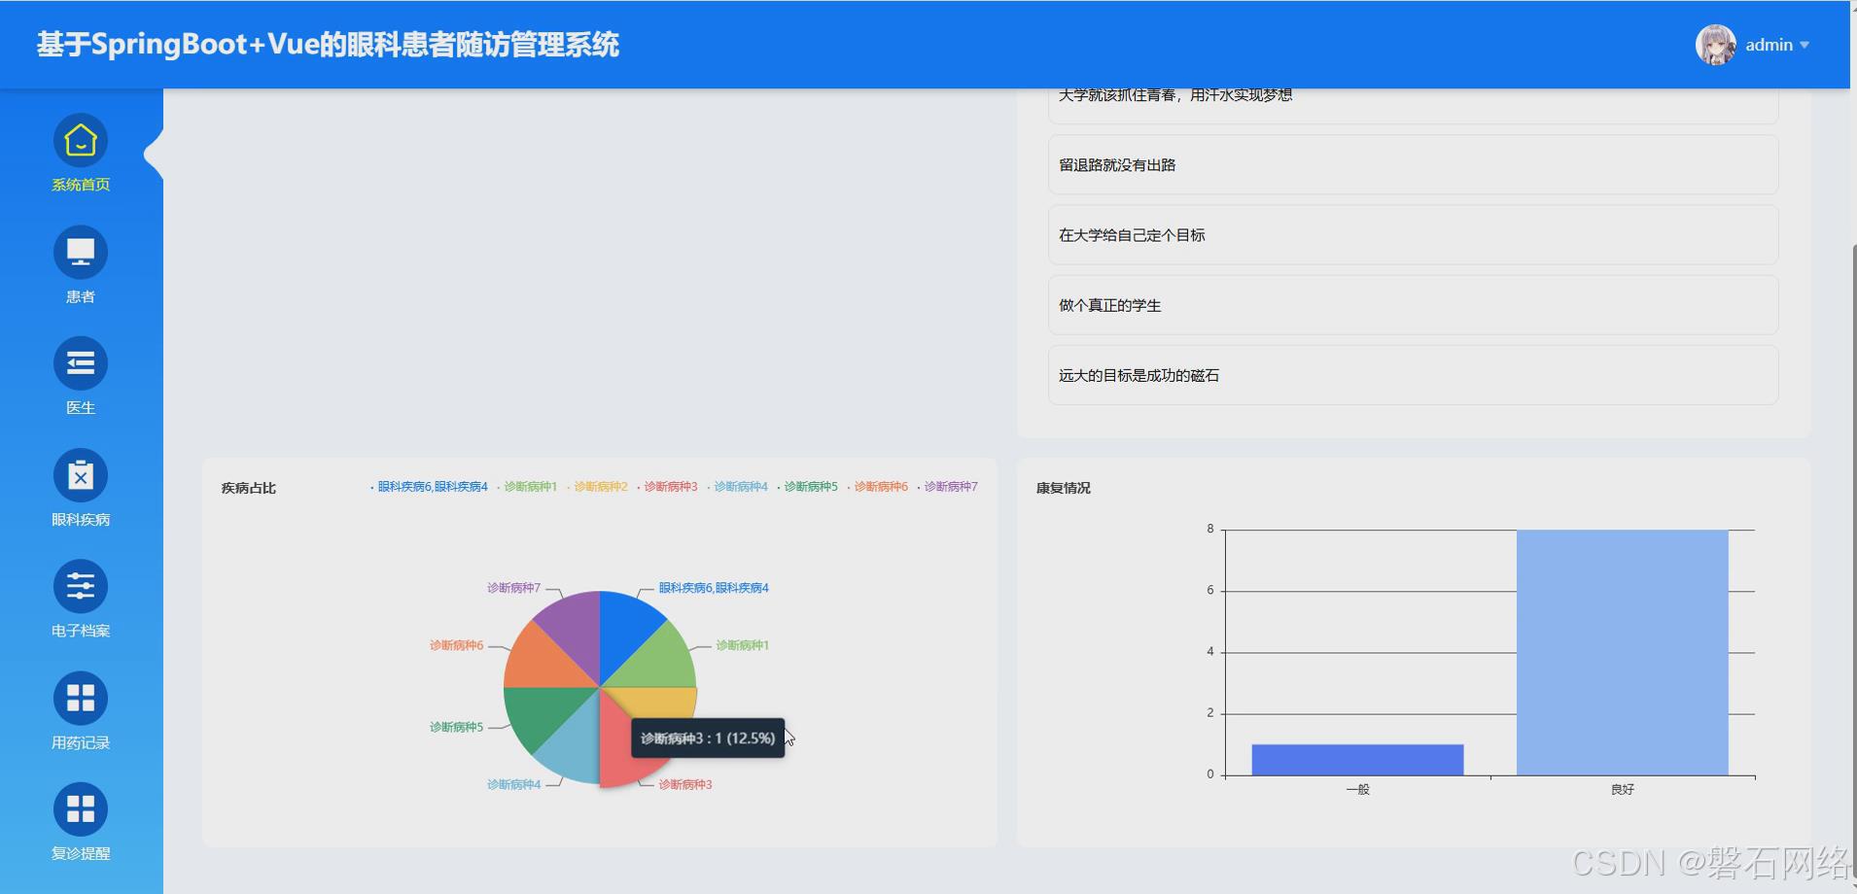The image size is (1857, 894).
Task: Open the notice 做个真正的学生
Action: [1109, 305]
